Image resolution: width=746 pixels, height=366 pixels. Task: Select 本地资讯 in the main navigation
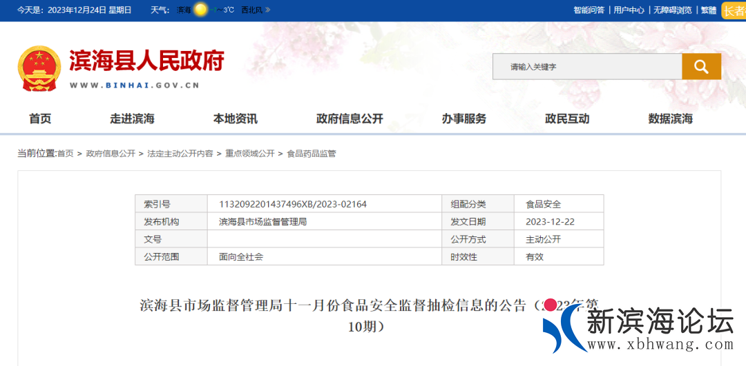click(x=235, y=119)
